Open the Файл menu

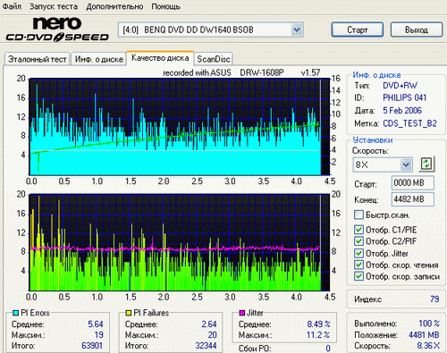[x=12, y=6]
